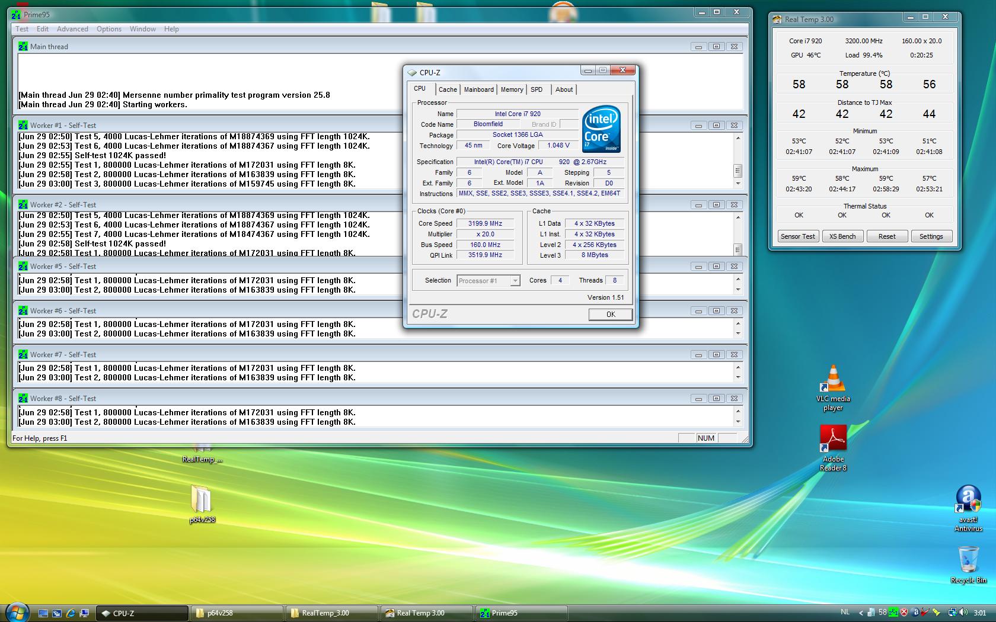The image size is (996, 622).
Task: Open the Advanced menu in Prime95
Action: 72,28
